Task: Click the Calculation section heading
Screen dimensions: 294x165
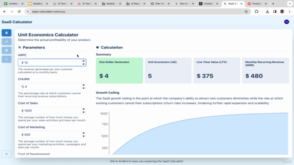Action: [x=112, y=48]
